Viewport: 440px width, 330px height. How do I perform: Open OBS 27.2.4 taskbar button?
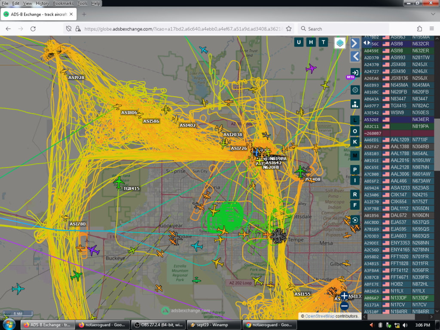pyautogui.click(x=158, y=325)
